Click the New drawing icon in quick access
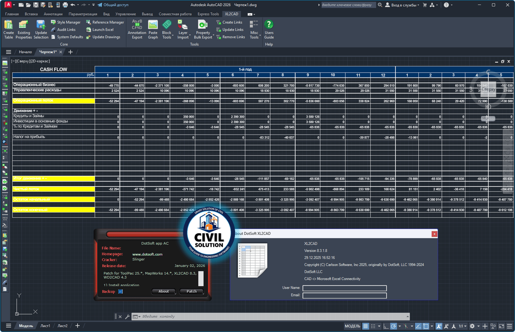This screenshot has height=332, width=515. tap(21, 5)
